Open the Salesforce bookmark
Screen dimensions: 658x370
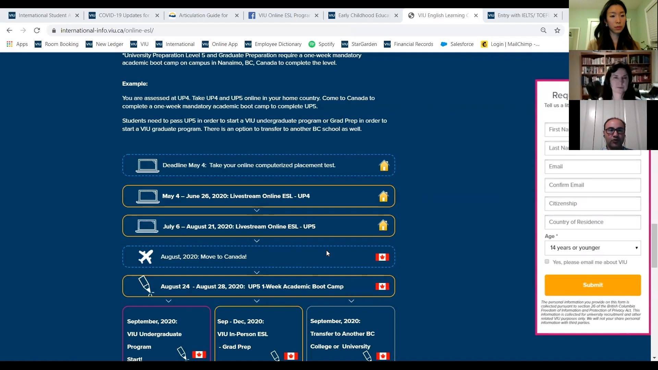[457, 44]
